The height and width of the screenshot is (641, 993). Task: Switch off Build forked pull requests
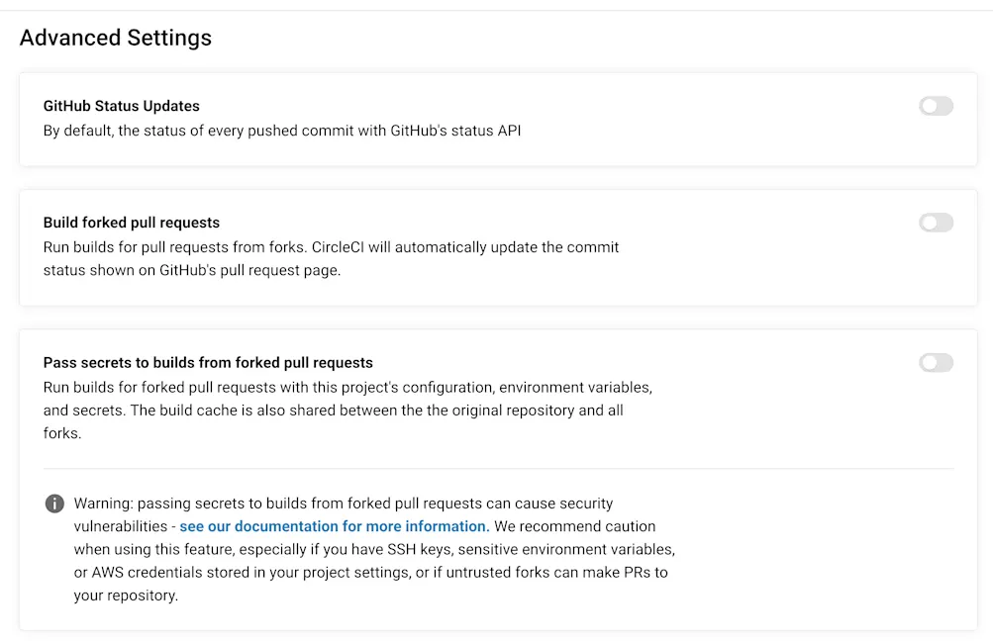click(935, 223)
